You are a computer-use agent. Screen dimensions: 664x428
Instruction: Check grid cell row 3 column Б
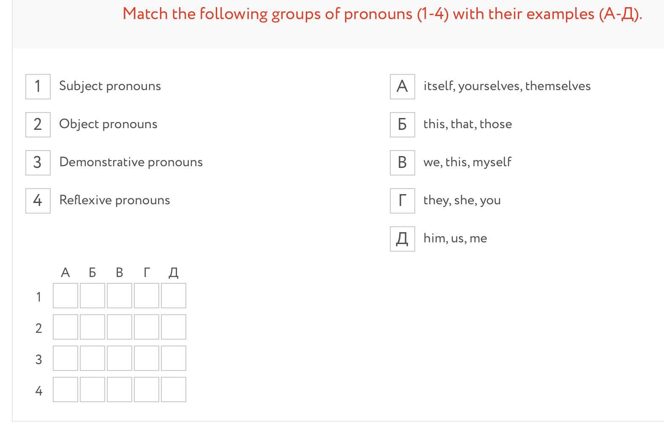93,358
